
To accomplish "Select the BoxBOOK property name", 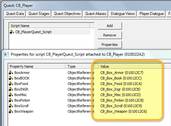I will (x=22, y=78).
